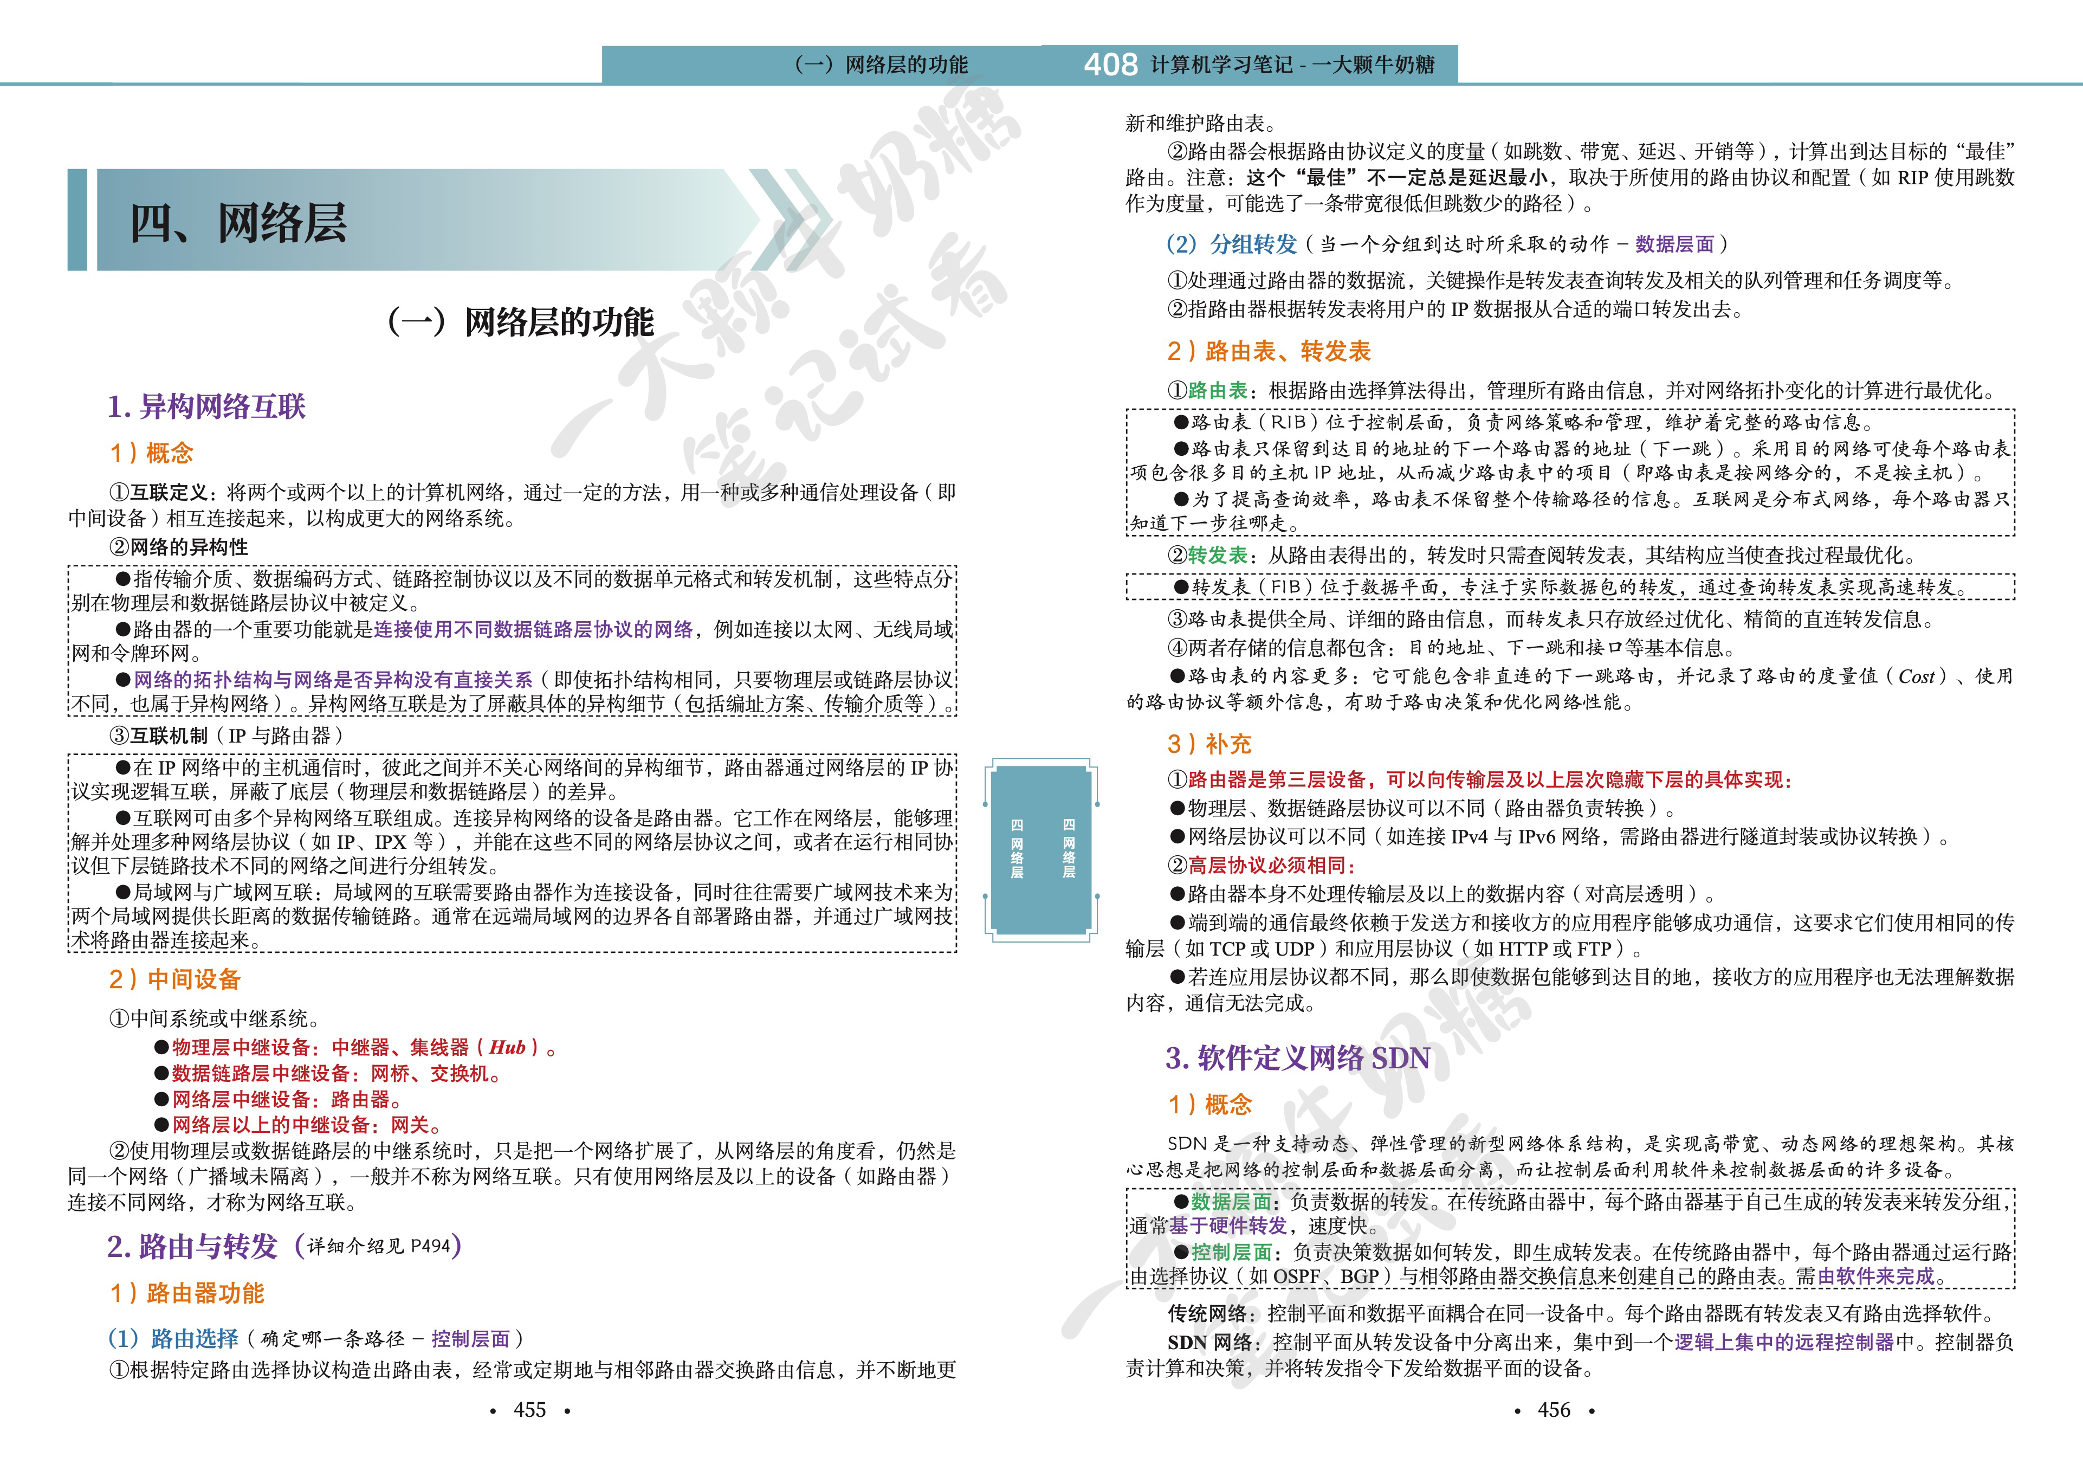
Task: Click the green term '转发表' in item ②
Action: click(x=1218, y=554)
